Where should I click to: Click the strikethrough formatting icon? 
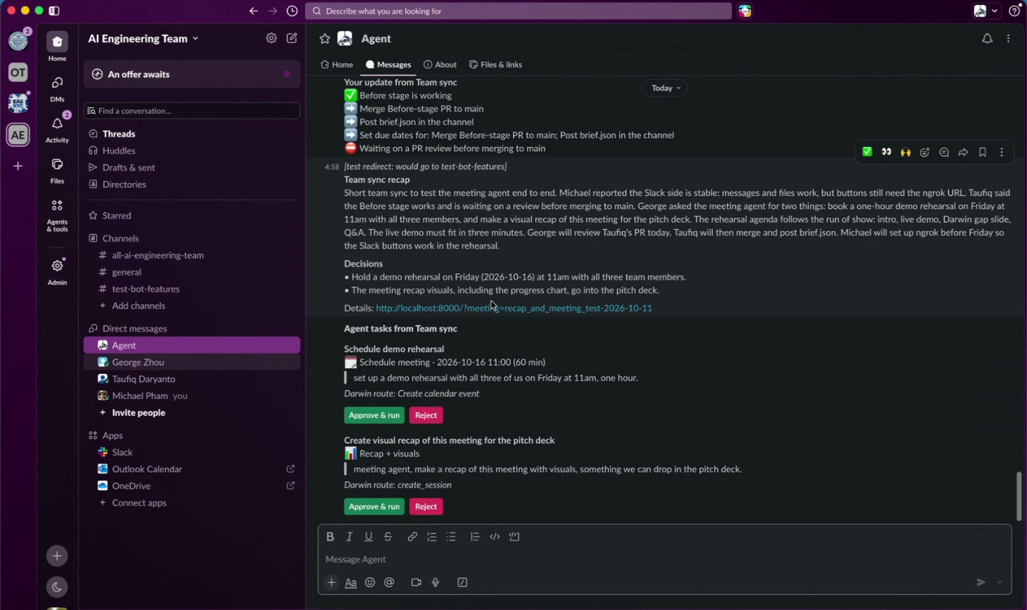tap(388, 537)
